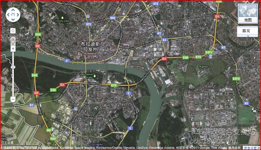
Task: Click the Horský park tree icon
Action: click(62, 18)
